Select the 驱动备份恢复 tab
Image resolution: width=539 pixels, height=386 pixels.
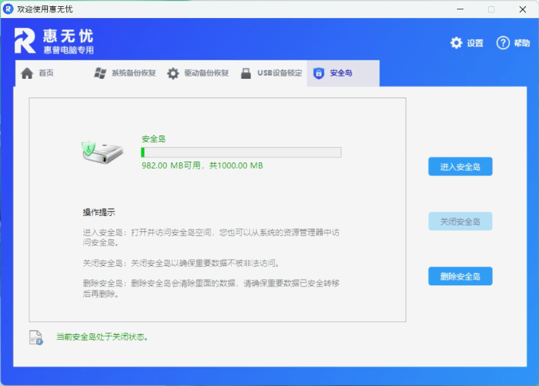point(206,73)
